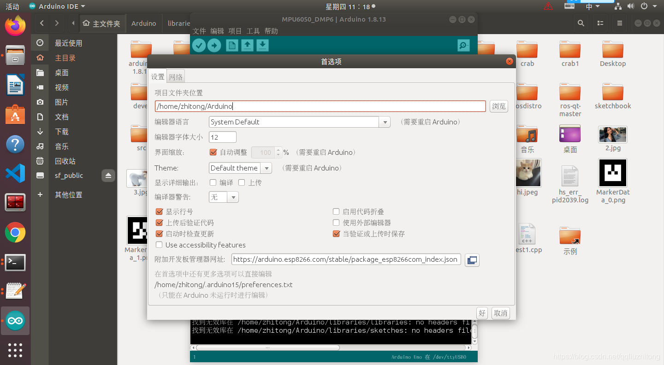Switch to the 网络 tab
This screenshot has height=365, width=664.
click(175, 77)
